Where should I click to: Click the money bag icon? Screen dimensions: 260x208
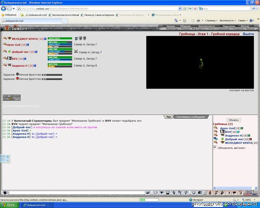(x=210, y=192)
